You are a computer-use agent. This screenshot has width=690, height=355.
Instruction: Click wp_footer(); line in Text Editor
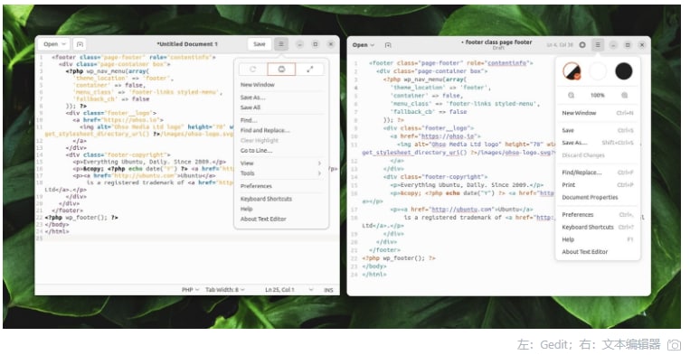(x=399, y=258)
